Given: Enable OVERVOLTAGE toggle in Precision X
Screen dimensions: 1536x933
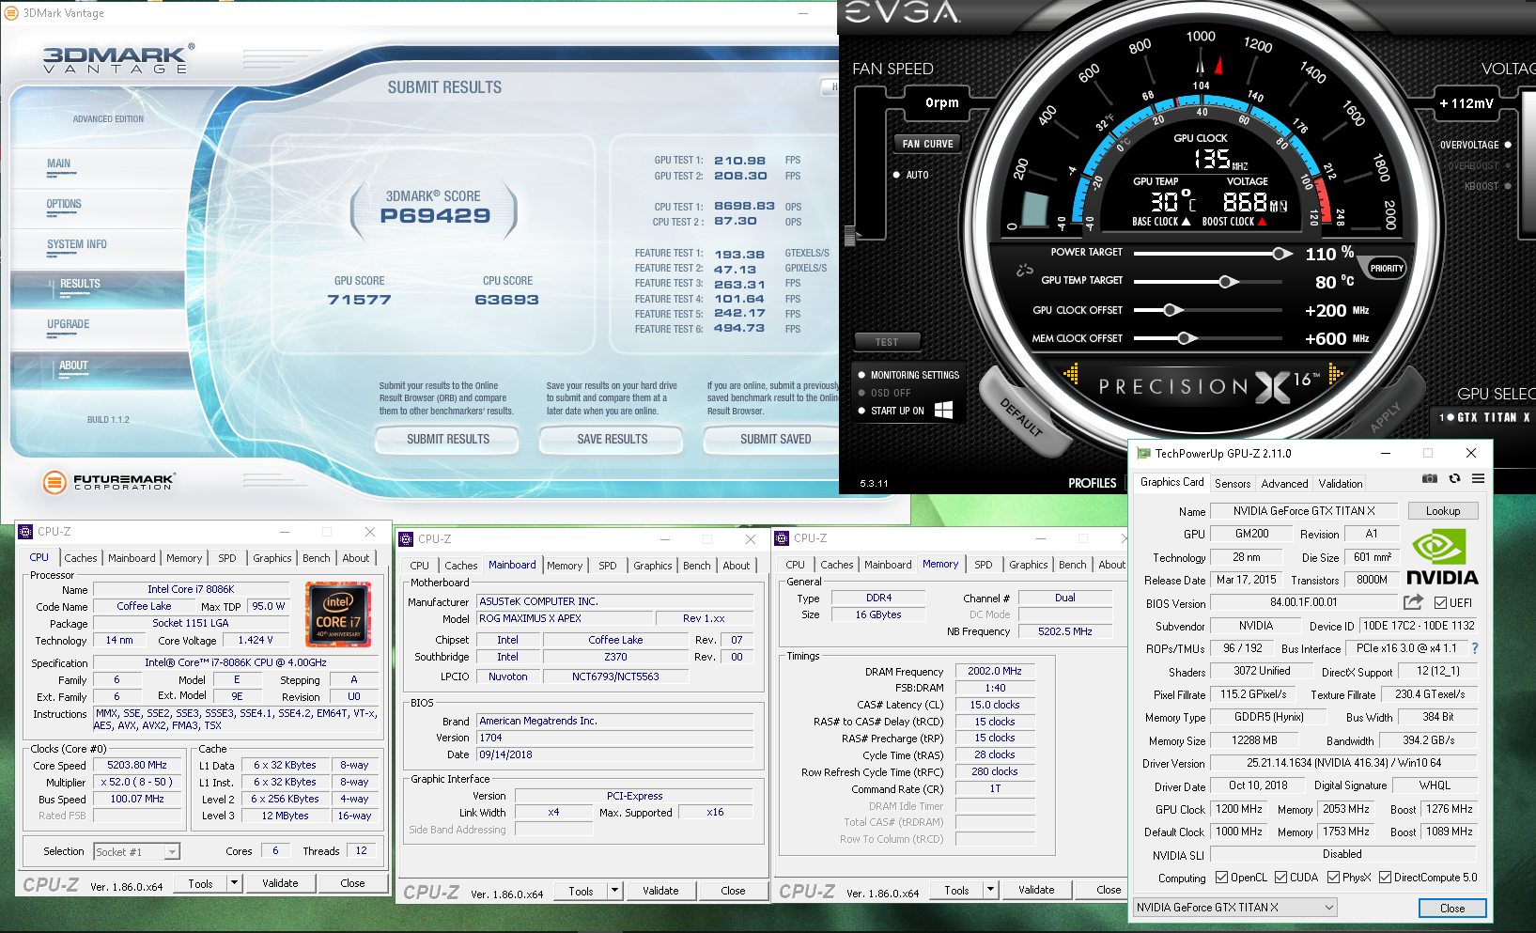Looking at the screenshot, I should point(1508,145).
